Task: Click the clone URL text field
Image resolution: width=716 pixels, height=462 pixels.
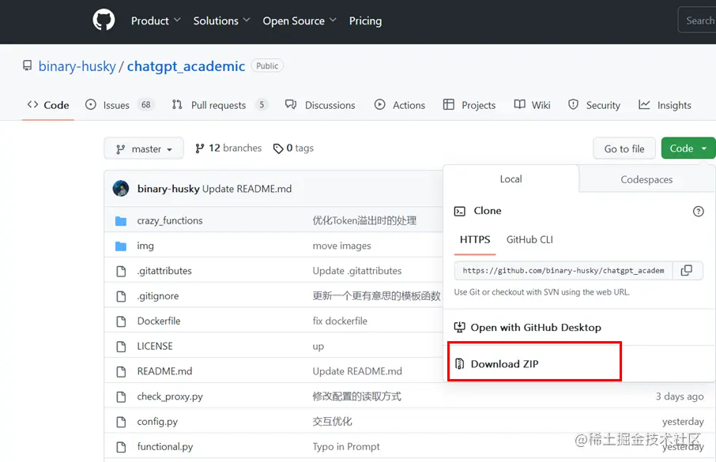Action: (x=563, y=270)
